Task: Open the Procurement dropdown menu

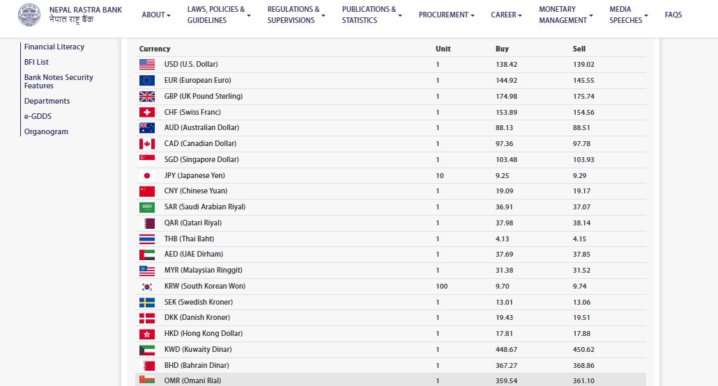Action: (446, 15)
